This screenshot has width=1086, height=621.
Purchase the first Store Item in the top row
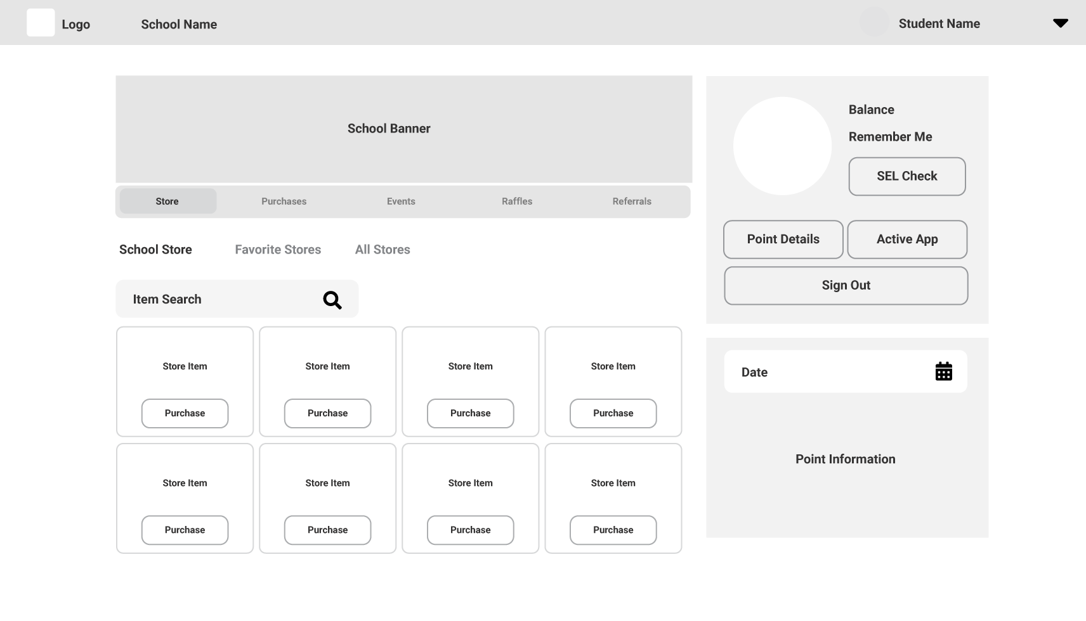pyautogui.click(x=185, y=413)
